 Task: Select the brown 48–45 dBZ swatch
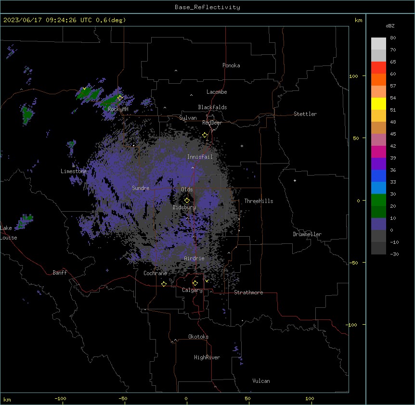pos(378,127)
